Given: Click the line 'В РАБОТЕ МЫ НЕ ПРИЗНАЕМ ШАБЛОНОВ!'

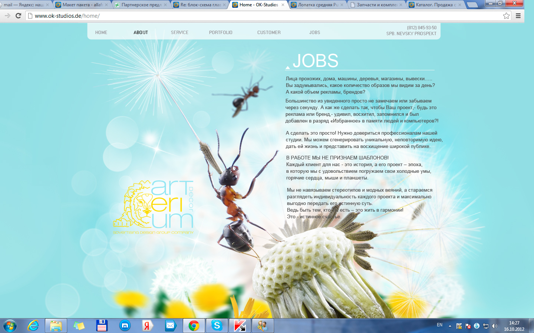Looking at the screenshot, I should click(337, 158).
